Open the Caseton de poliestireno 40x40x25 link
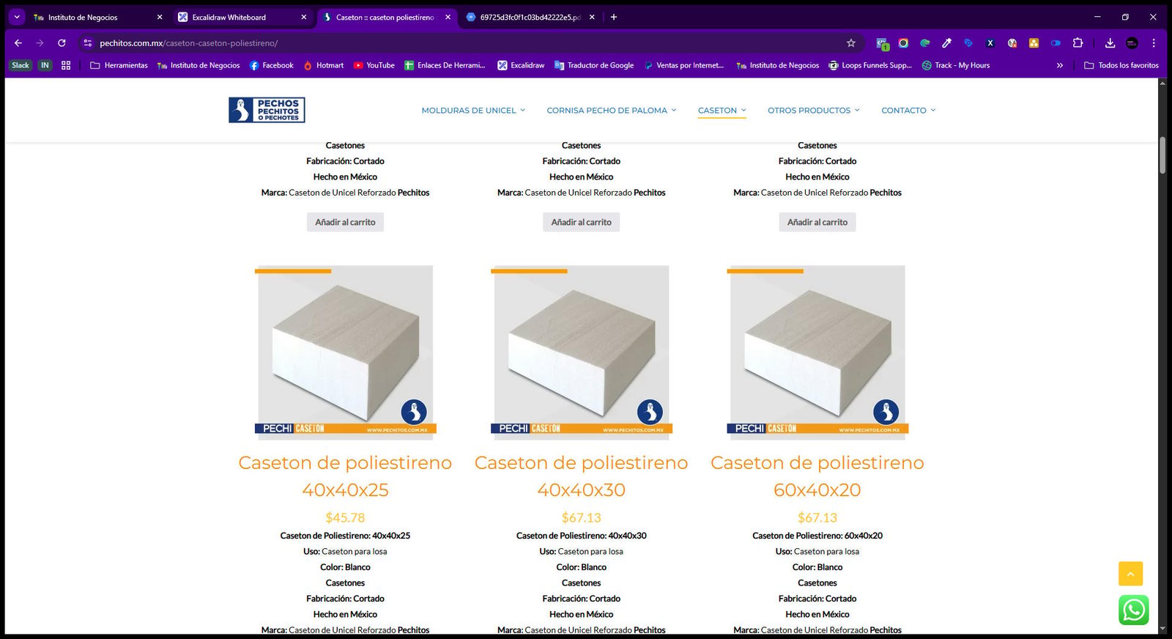Image resolution: width=1172 pixels, height=639 pixels. pos(345,476)
